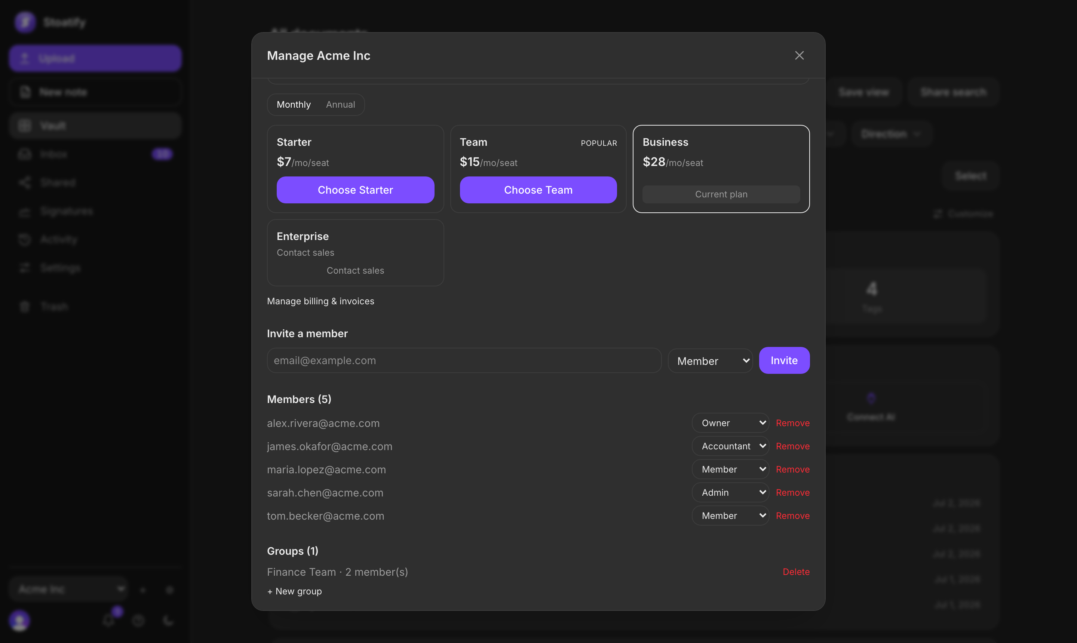This screenshot has width=1077, height=643.
Task: Open notifications bell icon
Action: 108,621
